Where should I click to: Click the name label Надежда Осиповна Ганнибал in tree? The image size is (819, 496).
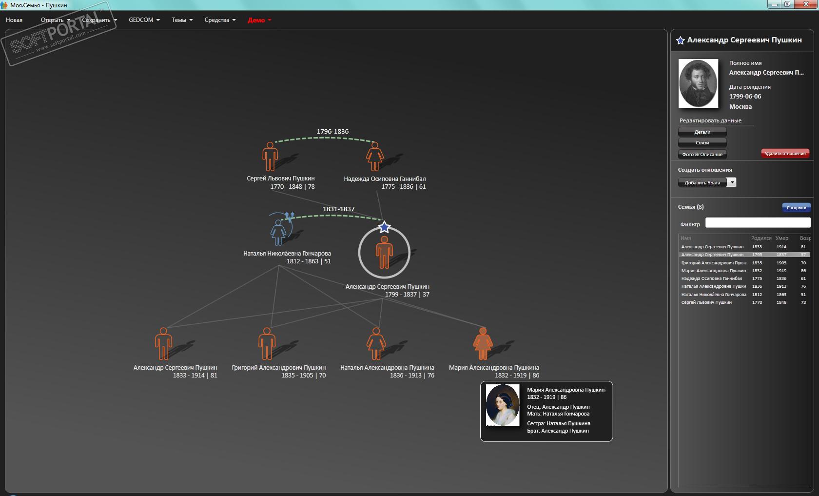[385, 179]
